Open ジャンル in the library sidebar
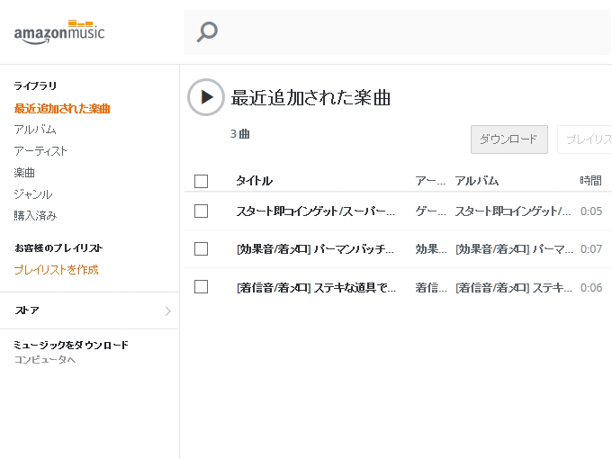The width and height of the screenshot is (612, 459). [x=33, y=194]
